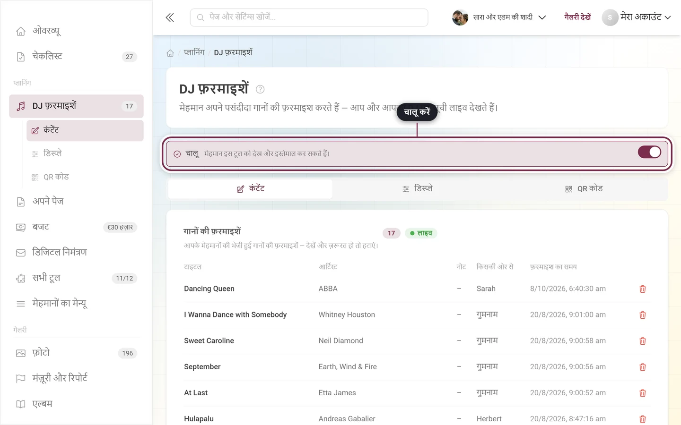Viewport: 681px width, 425px height.
Task: Open the सारा और एडम की शादी dropdown
Action: point(499,17)
